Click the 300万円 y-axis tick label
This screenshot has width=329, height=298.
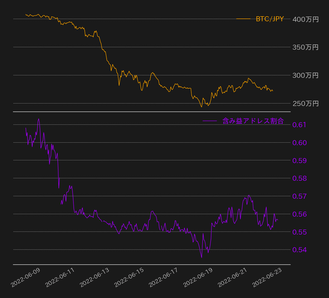pos(306,75)
